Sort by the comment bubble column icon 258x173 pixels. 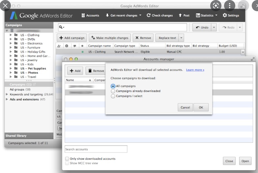tap(75, 46)
